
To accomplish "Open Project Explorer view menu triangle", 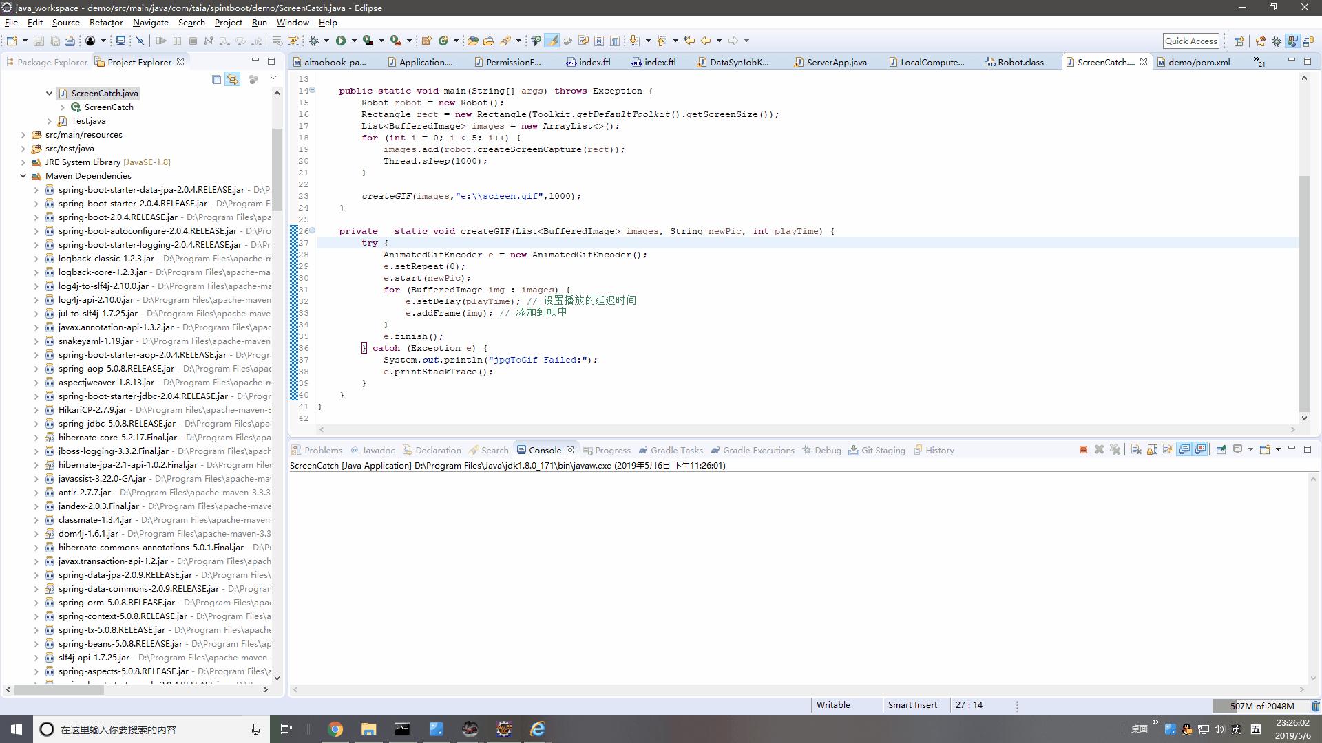I will pos(273,78).
